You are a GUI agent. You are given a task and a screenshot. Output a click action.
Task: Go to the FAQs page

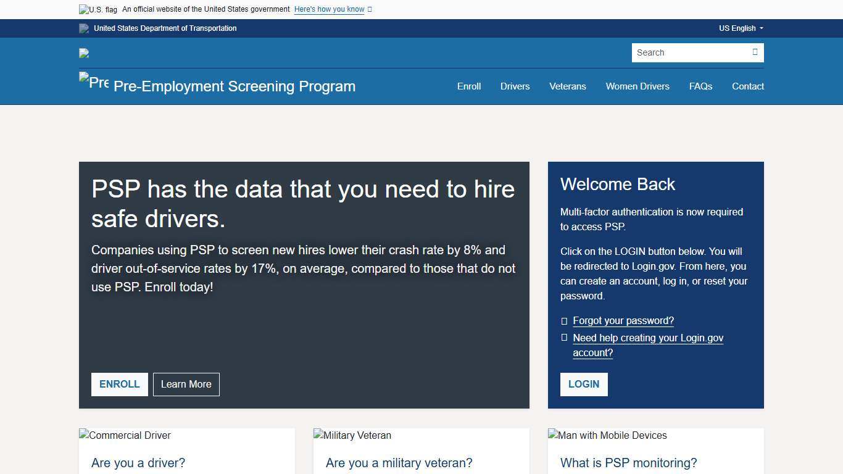coord(700,86)
